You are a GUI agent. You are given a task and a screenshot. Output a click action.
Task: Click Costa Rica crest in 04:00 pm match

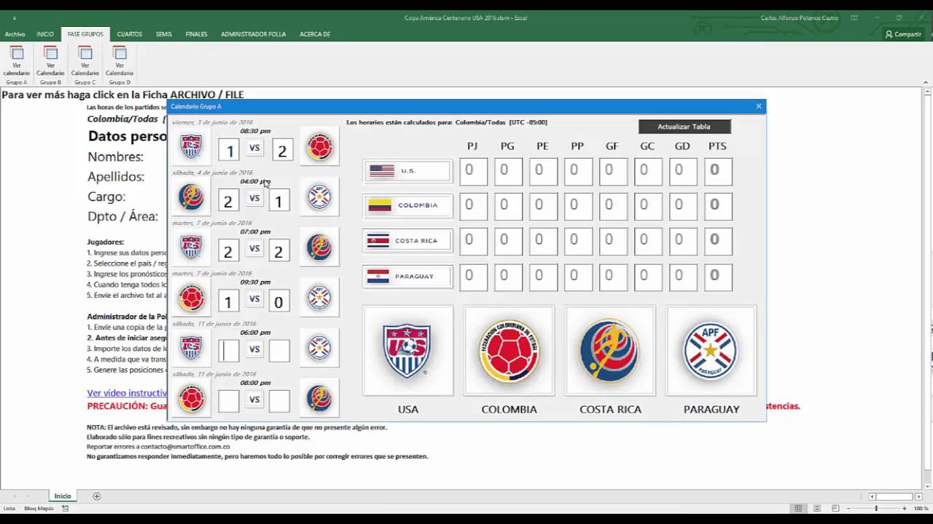pos(191,197)
